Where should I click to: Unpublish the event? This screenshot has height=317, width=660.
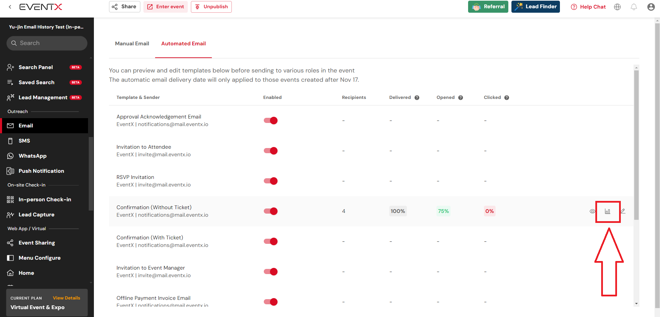click(211, 7)
